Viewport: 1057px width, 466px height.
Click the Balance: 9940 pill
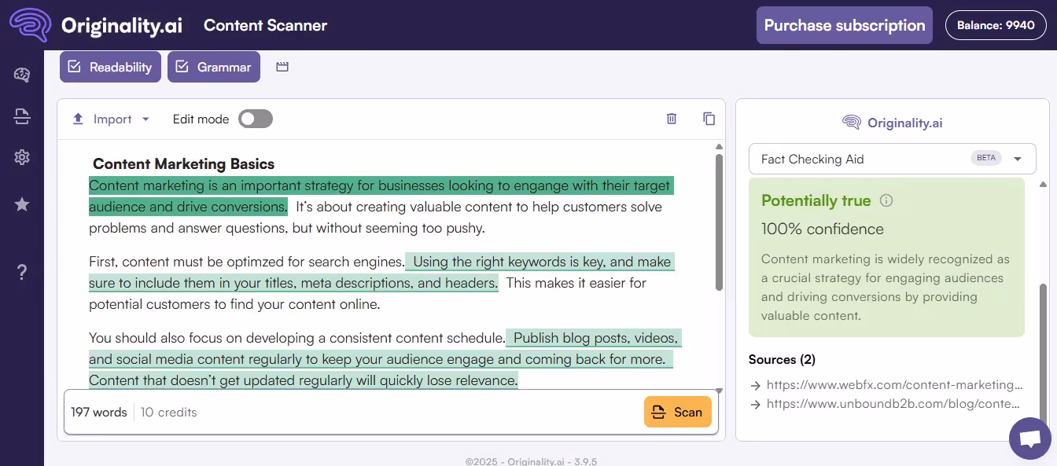coord(996,25)
